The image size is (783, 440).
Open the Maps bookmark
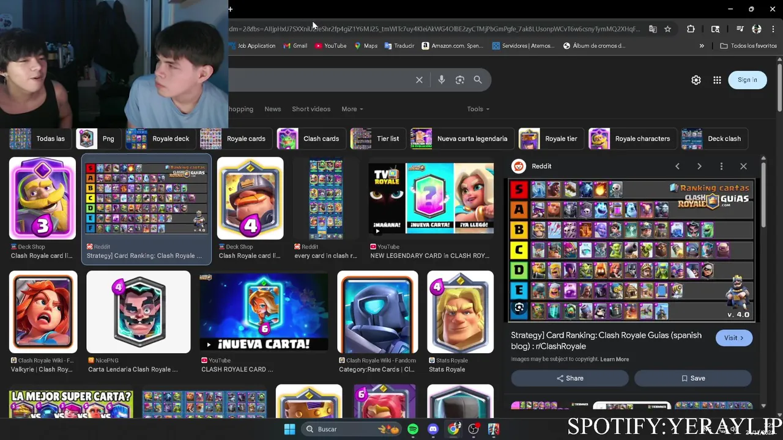[x=366, y=46]
